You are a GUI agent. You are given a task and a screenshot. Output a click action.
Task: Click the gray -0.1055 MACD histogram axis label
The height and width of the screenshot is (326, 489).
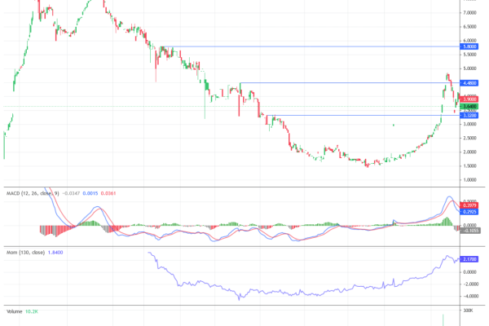tap(470, 231)
